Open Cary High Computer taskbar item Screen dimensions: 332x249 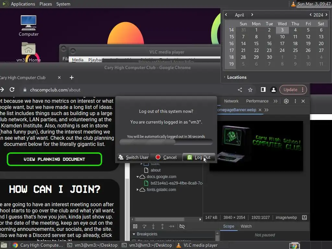[x=38, y=245]
